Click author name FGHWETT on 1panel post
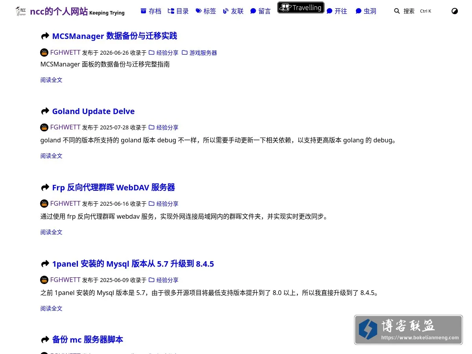The width and height of the screenshot is (472, 354). click(x=65, y=280)
